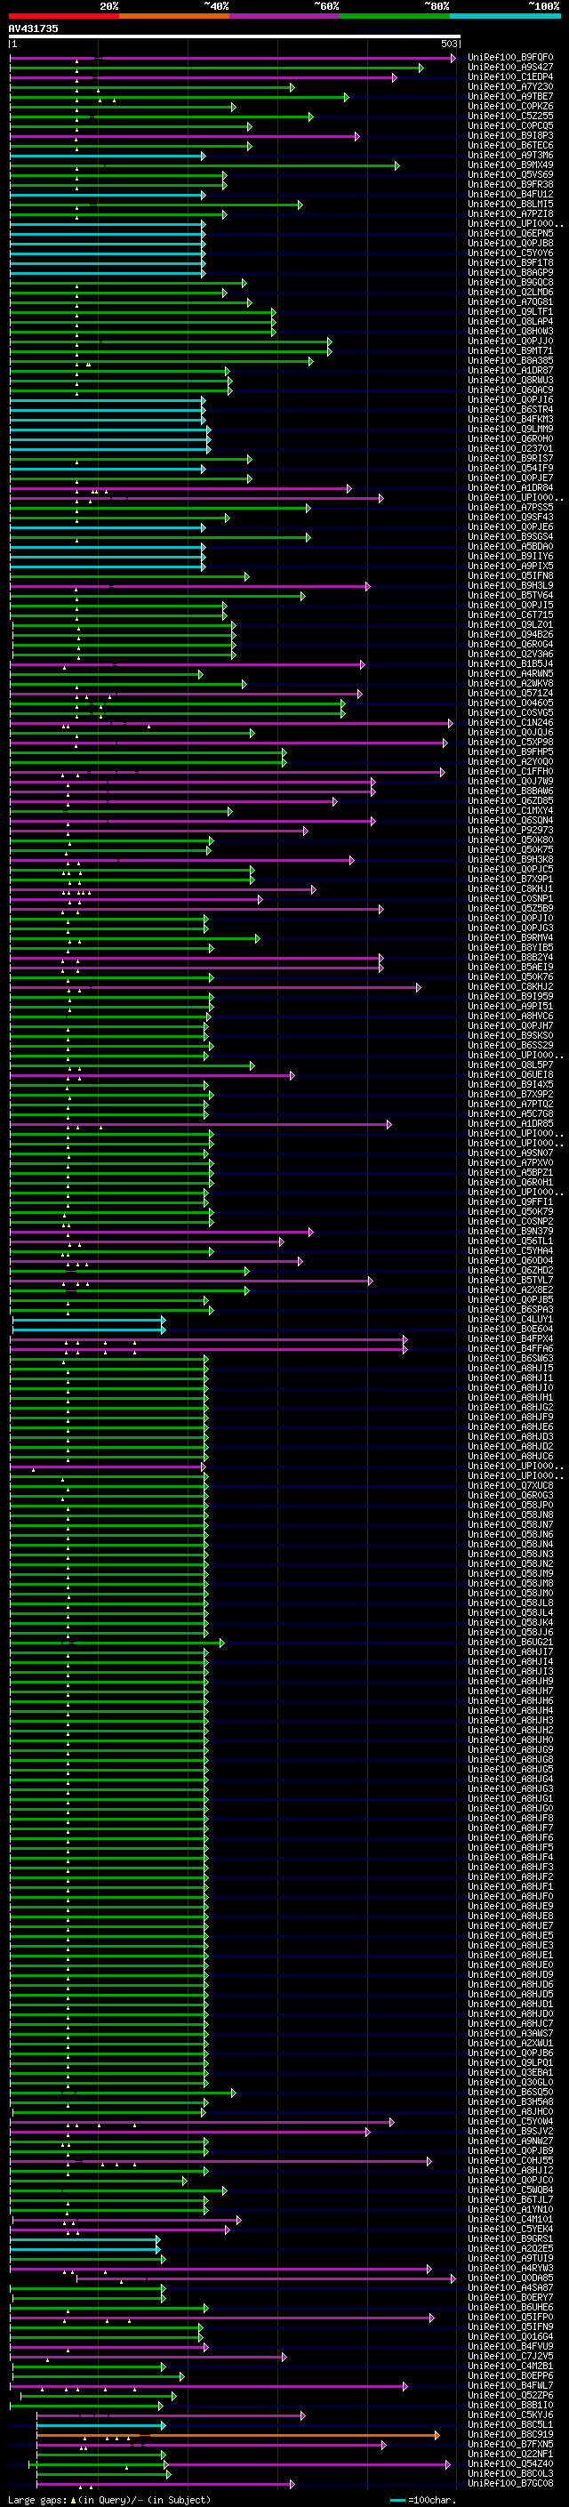Click the AV431735 query name

33,29
